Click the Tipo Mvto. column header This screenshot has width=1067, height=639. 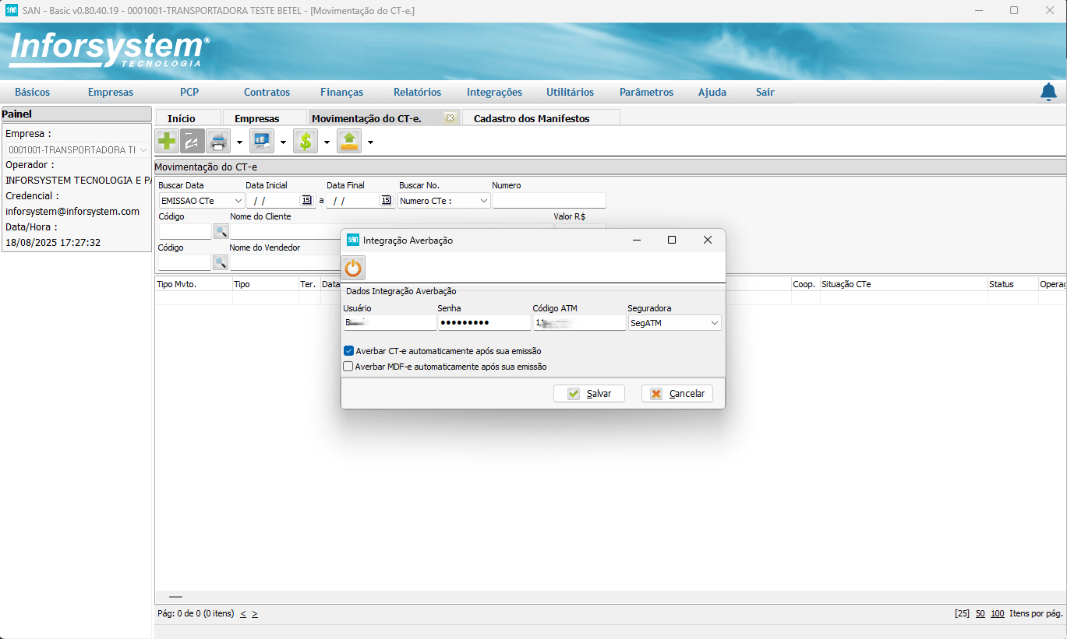coord(193,284)
